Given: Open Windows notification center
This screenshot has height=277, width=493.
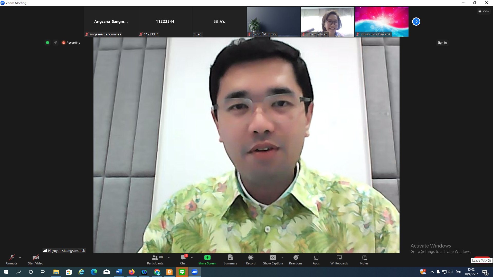Looking at the screenshot, I should click(485, 272).
